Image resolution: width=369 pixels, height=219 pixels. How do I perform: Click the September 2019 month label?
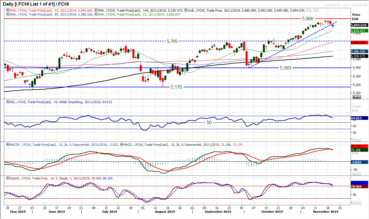pyautogui.click(x=218, y=212)
